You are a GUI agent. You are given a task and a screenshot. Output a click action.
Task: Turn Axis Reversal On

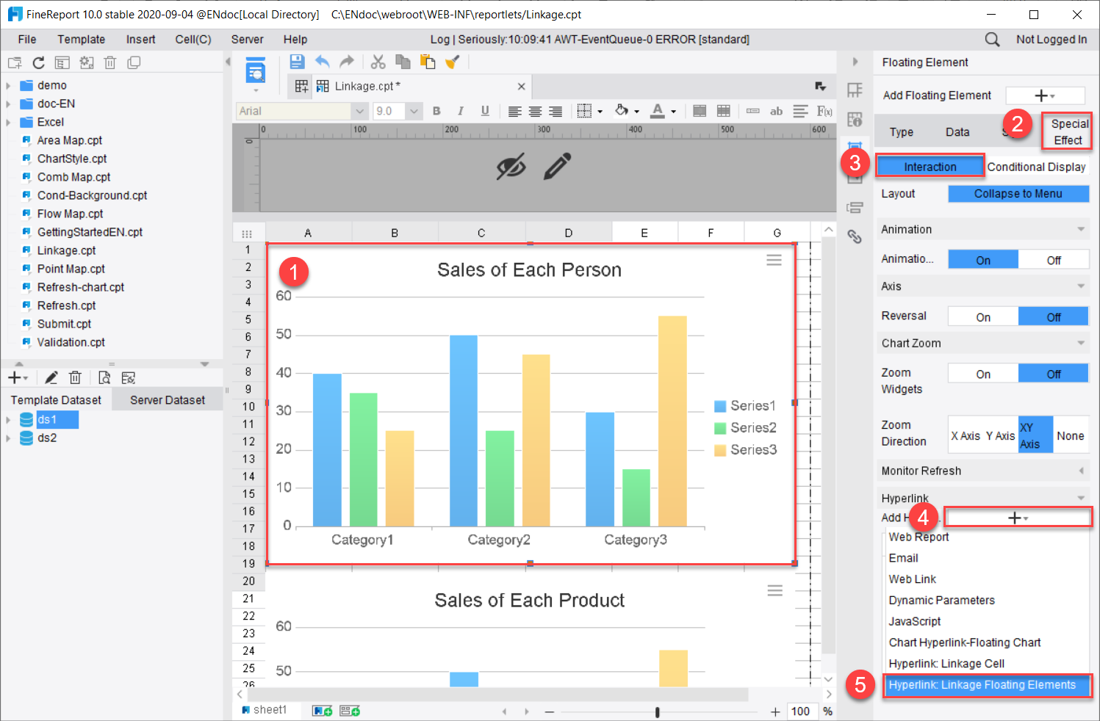[983, 316]
